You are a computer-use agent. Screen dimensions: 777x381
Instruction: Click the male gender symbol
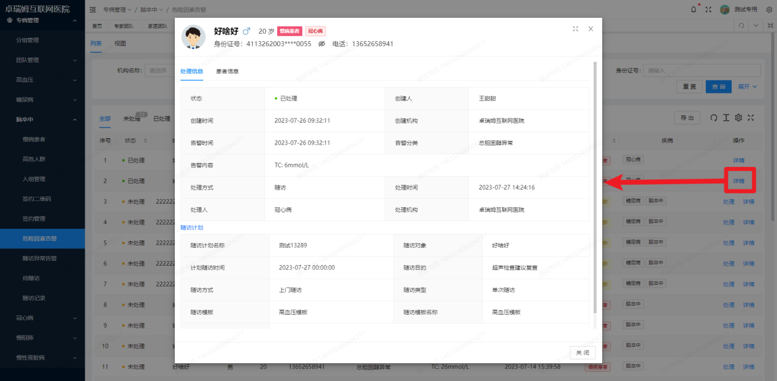(247, 31)
